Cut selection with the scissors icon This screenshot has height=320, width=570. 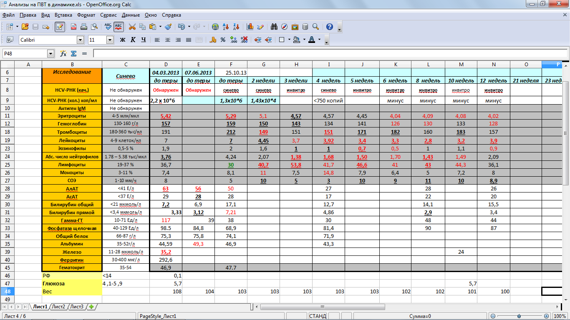pos(132,27)
